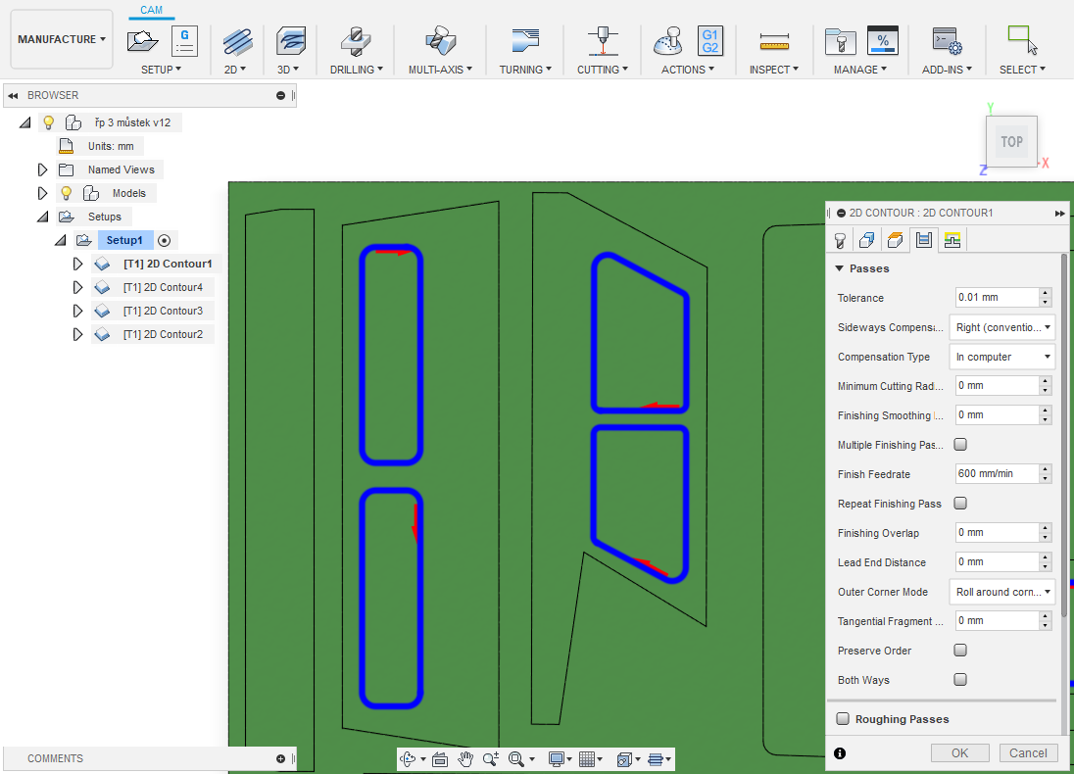The height and width of the screenshot is (774, 1074).
Task: Open the Outer Corner Mode dropdown
Action: pos(1002,592)
